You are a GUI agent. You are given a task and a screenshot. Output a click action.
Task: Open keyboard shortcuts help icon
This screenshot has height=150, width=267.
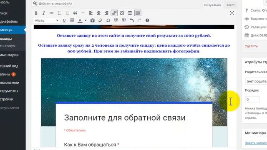(x=147, y=20)
